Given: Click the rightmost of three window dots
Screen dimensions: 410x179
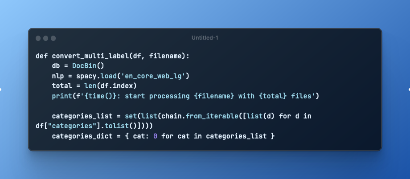Looking at the screenshot, I should 53,38.
